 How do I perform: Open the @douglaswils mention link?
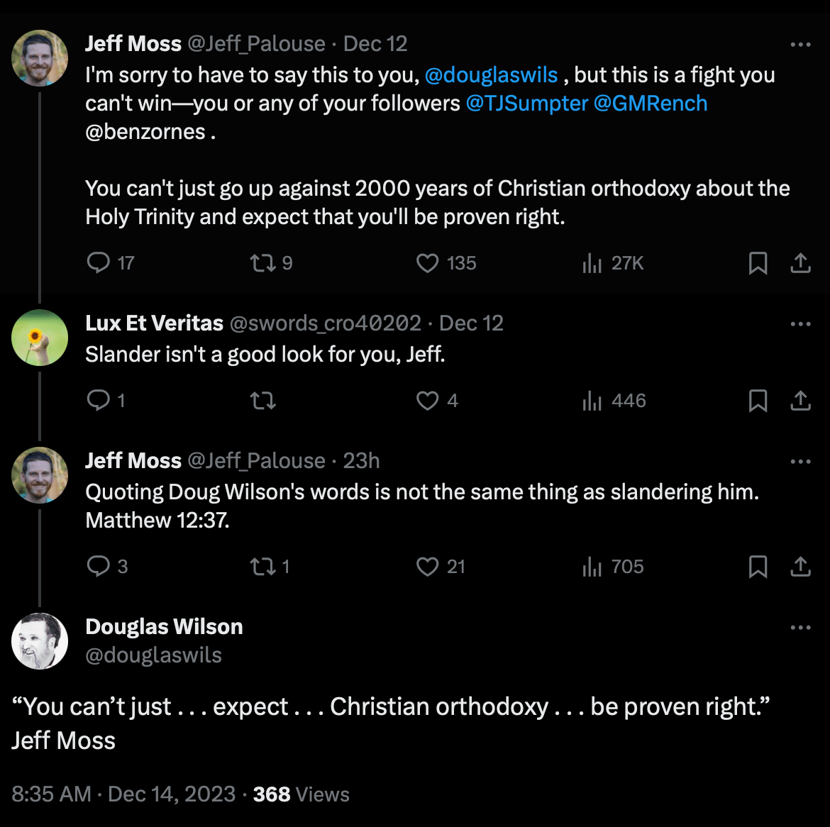pos(491,75)
